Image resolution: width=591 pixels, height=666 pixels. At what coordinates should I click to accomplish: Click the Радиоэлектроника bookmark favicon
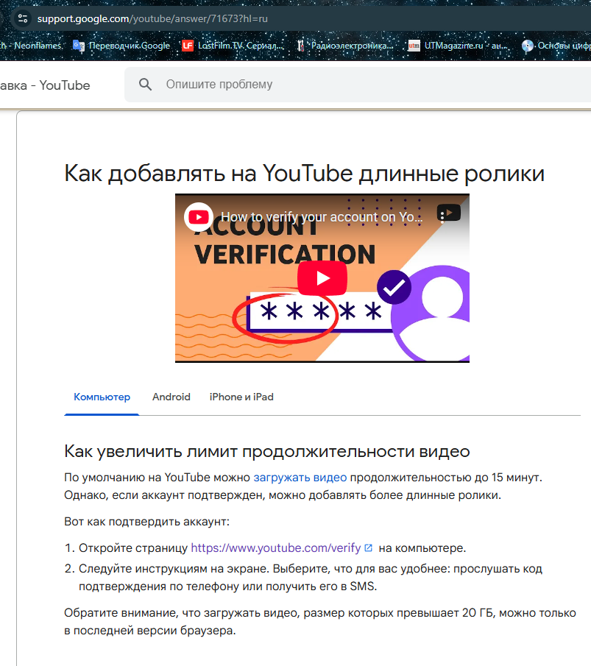tap(300, 46)
